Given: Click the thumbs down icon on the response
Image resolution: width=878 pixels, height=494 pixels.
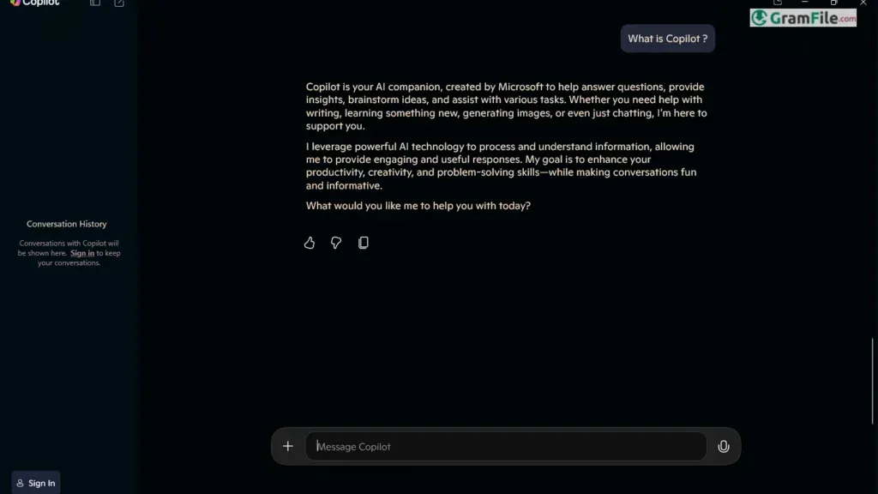Looking at the screenshot, I should [336, 243].
